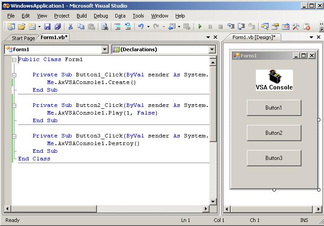Click the Redo icon
This screenshot has height=226, width=324.
156,27
